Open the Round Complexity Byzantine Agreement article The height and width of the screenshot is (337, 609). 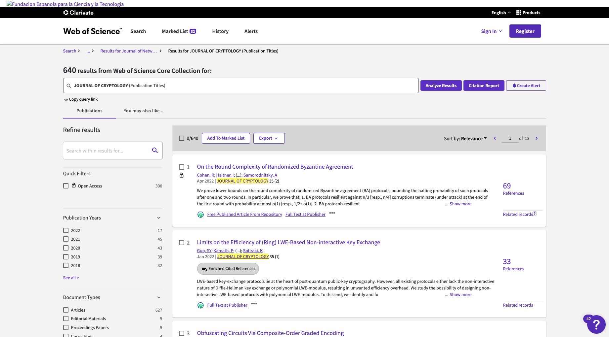[x=275, y=167]
